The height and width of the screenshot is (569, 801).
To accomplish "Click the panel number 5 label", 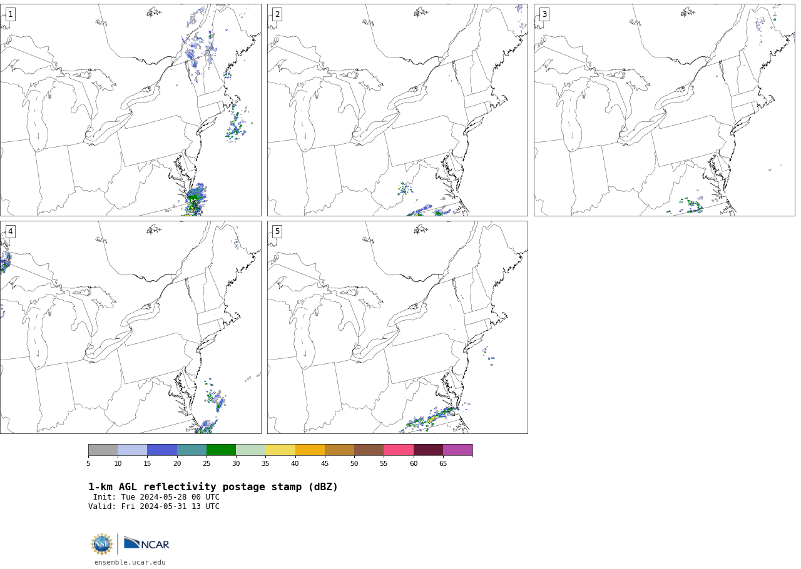I will pos(277,231).
